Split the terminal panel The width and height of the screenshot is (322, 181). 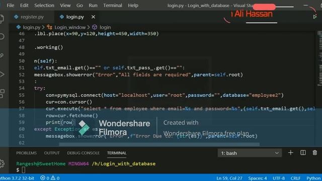pos(303,153)
